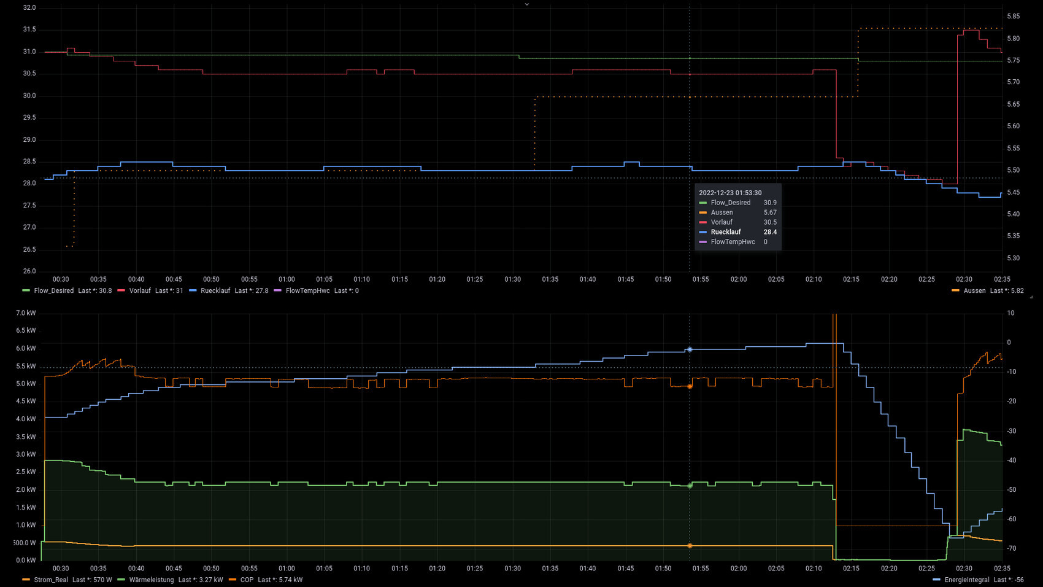The height and width of the screenshot is (587, 1043).
Task: Select the EnergieIntegral legend label
Action: [966, 580]
